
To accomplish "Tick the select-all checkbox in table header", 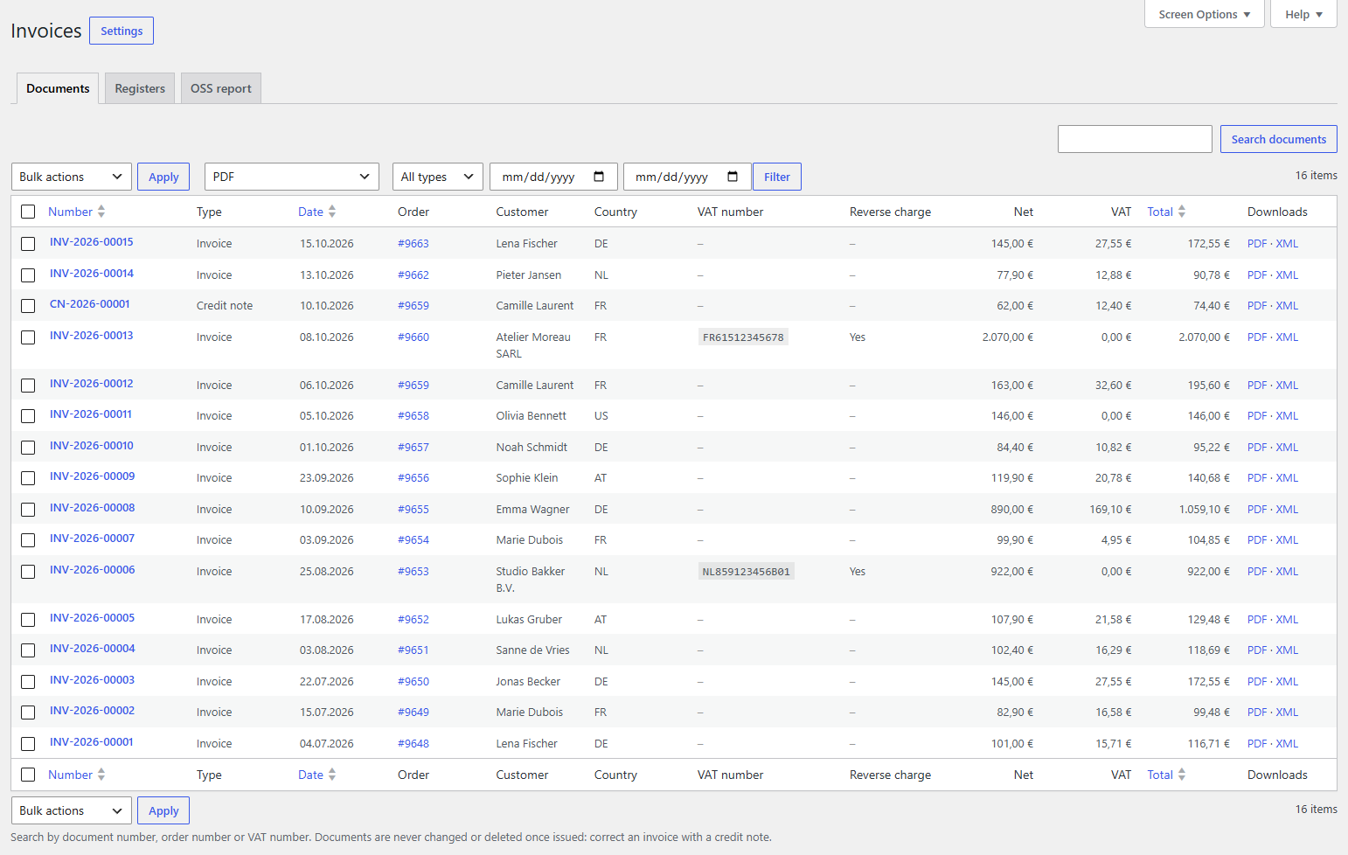I will (28, 212).
